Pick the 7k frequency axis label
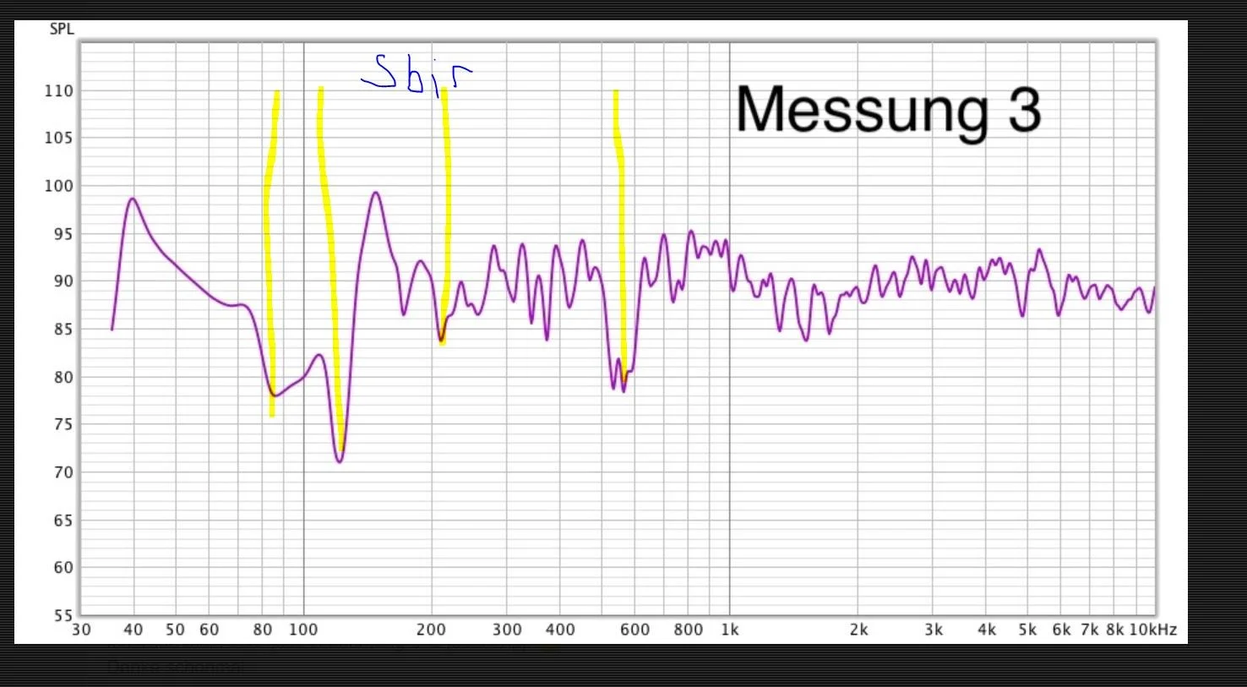The height and width of the screenshot is (687, 1247). tap(1090, 630)
